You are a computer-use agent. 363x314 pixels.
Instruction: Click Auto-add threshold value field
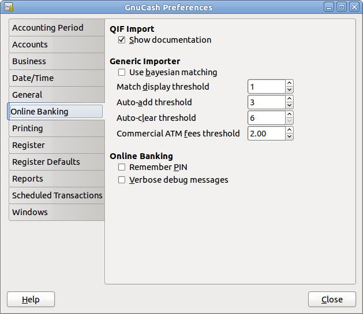pyautogui.click(x=267, y=102)
